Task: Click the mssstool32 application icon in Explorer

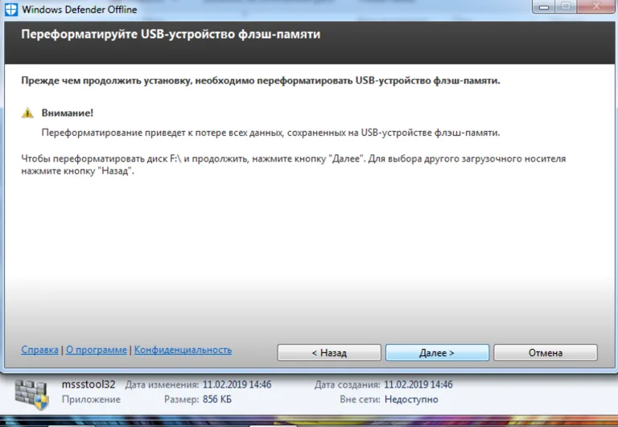Action: 31,395
